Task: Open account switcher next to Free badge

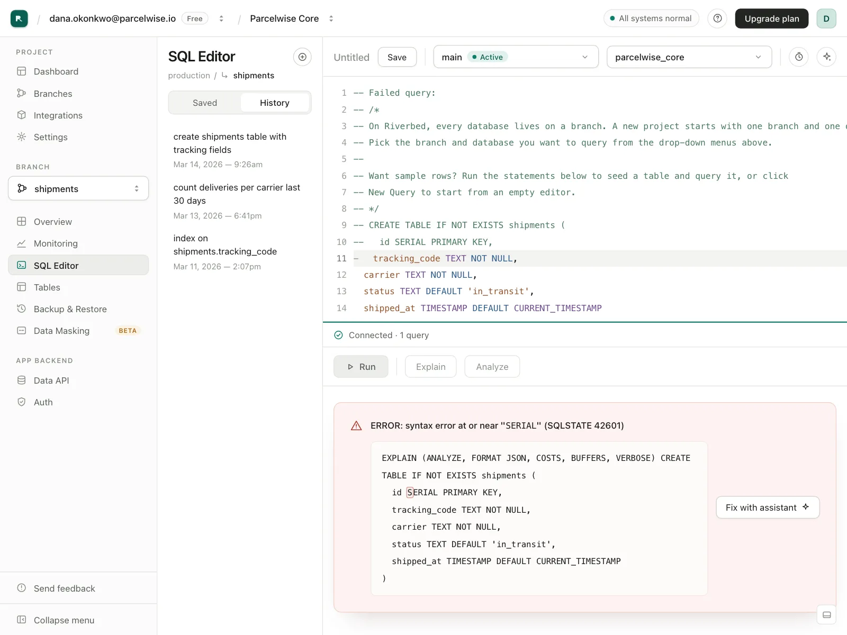Action: click(221, 19)
